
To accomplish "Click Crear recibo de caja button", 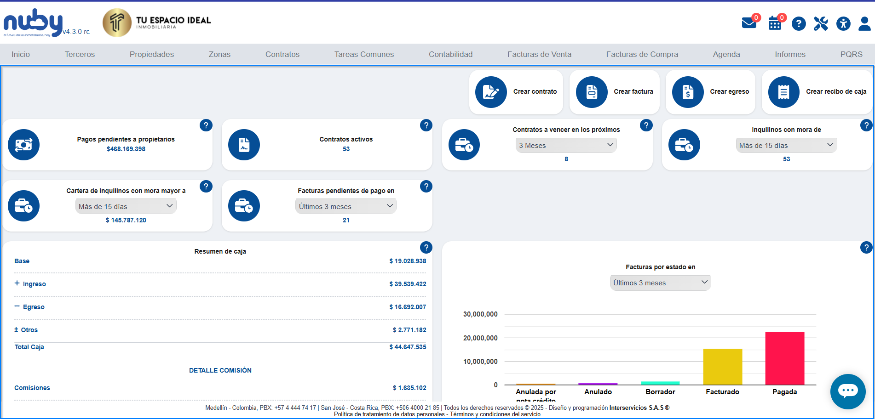I will tap(817, 92).
